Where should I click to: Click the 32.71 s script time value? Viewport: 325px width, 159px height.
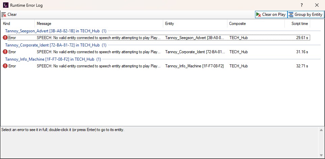302,66
